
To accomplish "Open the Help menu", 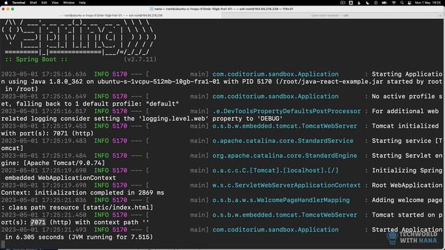I will 82,3.
